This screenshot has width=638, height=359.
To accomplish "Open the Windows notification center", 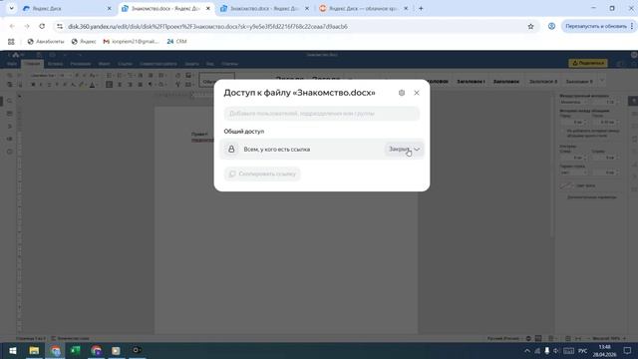I will click(x=627, y=350).
